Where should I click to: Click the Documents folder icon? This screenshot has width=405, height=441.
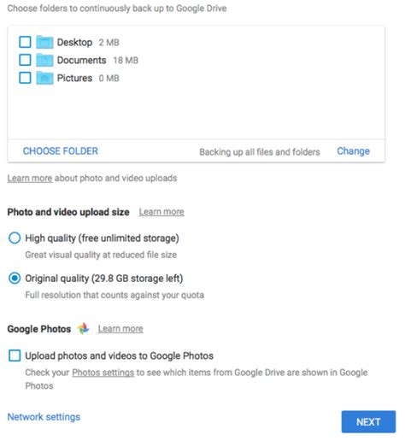[44, 60]
